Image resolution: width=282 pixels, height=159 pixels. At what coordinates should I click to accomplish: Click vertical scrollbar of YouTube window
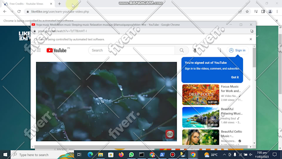(x=254, y=58)
